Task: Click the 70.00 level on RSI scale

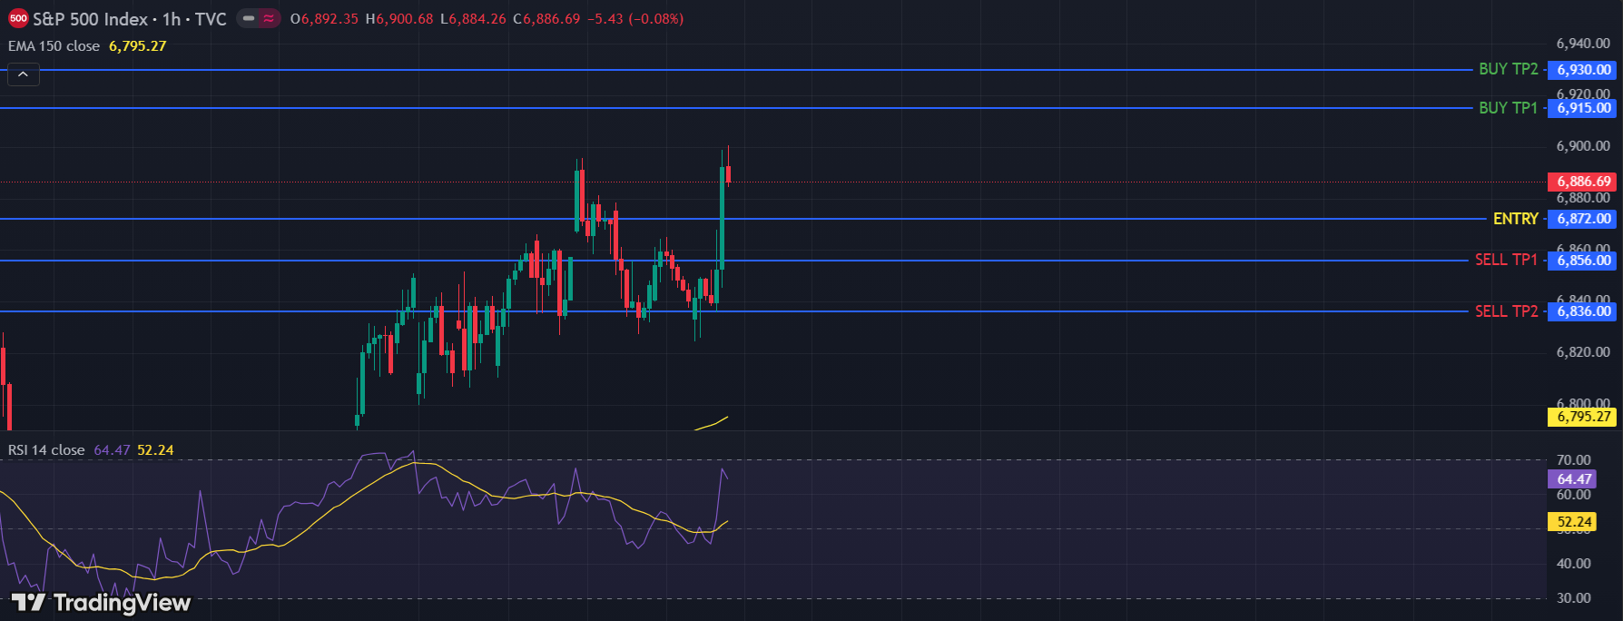Action: pyautogui.click(x=1573, y=460)
